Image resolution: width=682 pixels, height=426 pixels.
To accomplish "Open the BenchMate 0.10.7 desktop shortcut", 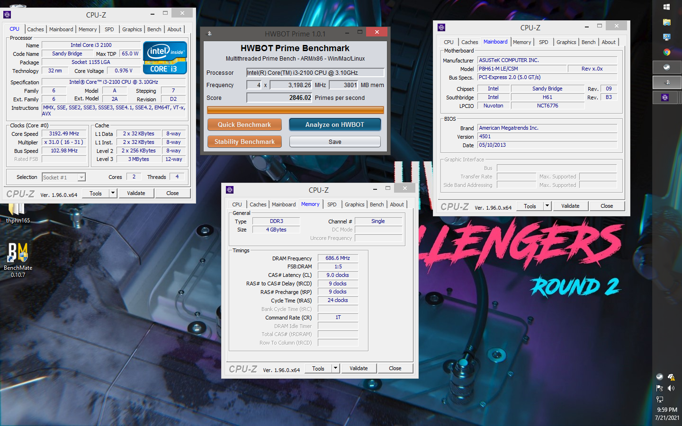I will pyautogui.click(x=18, y=260).
